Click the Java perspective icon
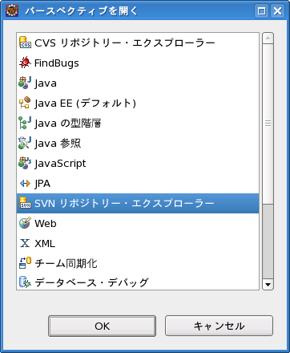Screen dimensions: 290x353 pos(25,83)
